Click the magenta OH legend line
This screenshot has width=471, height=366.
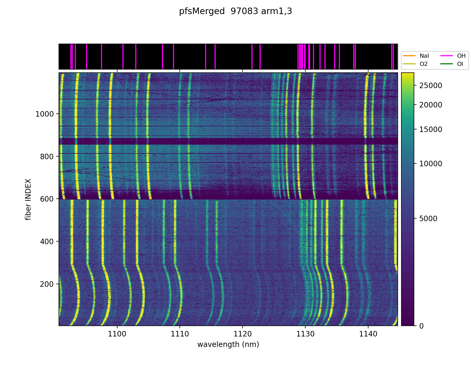pos(447,56)
